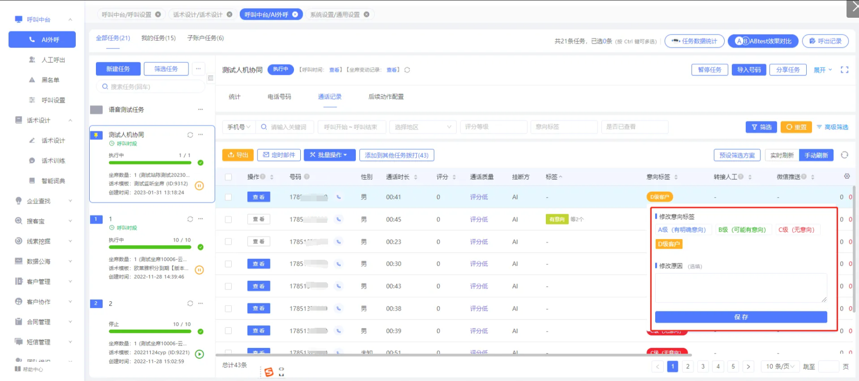859x381 pixels.
Task: Expand the 批量操作 dropdown
Action: [329, 155]
